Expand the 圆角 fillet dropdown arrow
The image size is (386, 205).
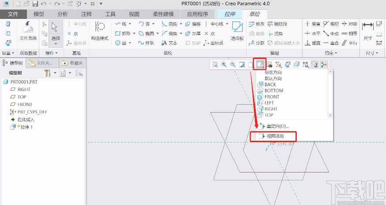[x=181, y=24]
